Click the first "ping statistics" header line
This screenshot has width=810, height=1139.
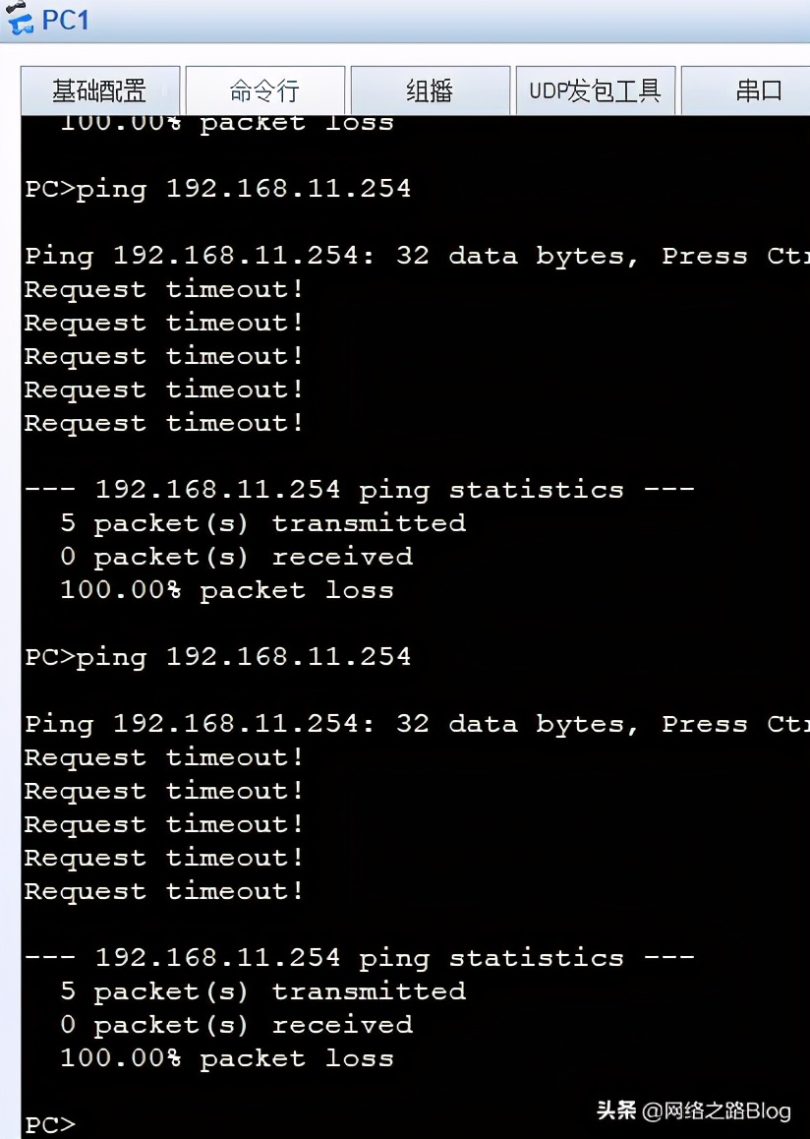pos(359,489)
